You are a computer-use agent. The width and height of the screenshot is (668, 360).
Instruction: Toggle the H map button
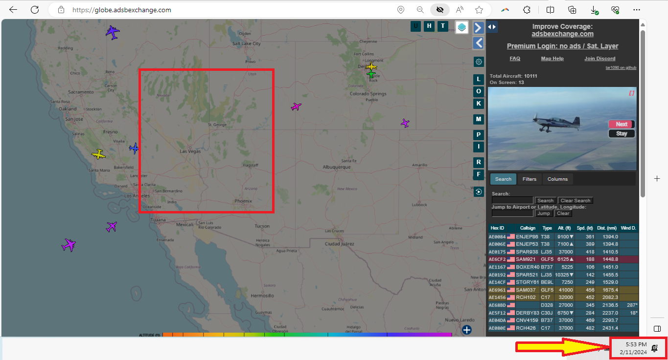coord(429,26)
